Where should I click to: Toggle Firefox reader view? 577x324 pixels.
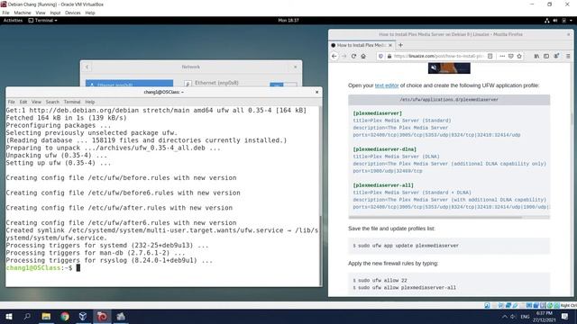pyautogui.click(x=490, y=56)
